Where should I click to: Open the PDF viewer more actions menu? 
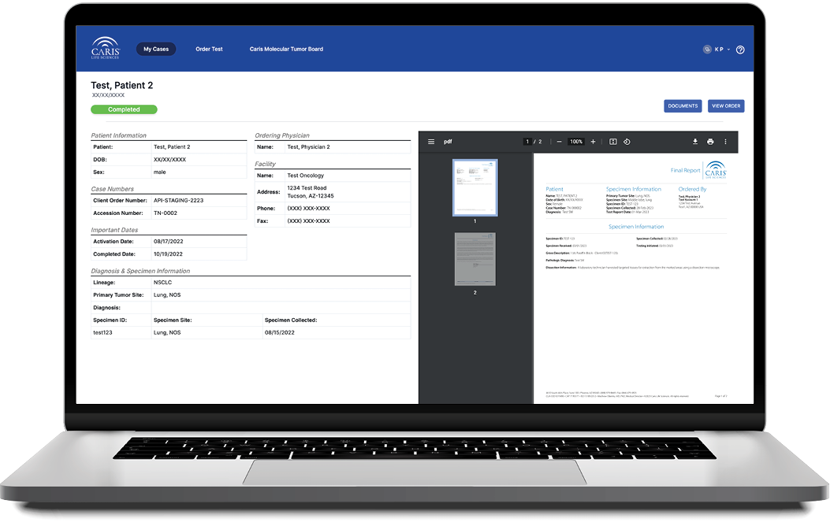(725, 142)
